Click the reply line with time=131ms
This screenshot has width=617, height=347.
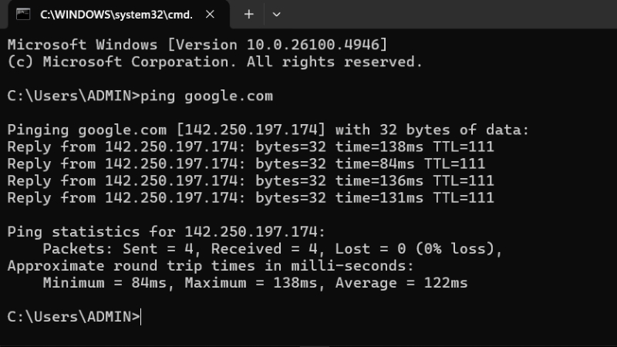coord(251,197)
